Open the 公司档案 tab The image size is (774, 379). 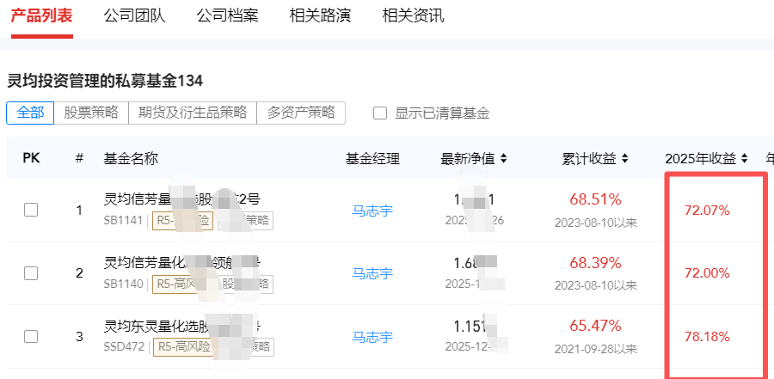coord(227,16)
